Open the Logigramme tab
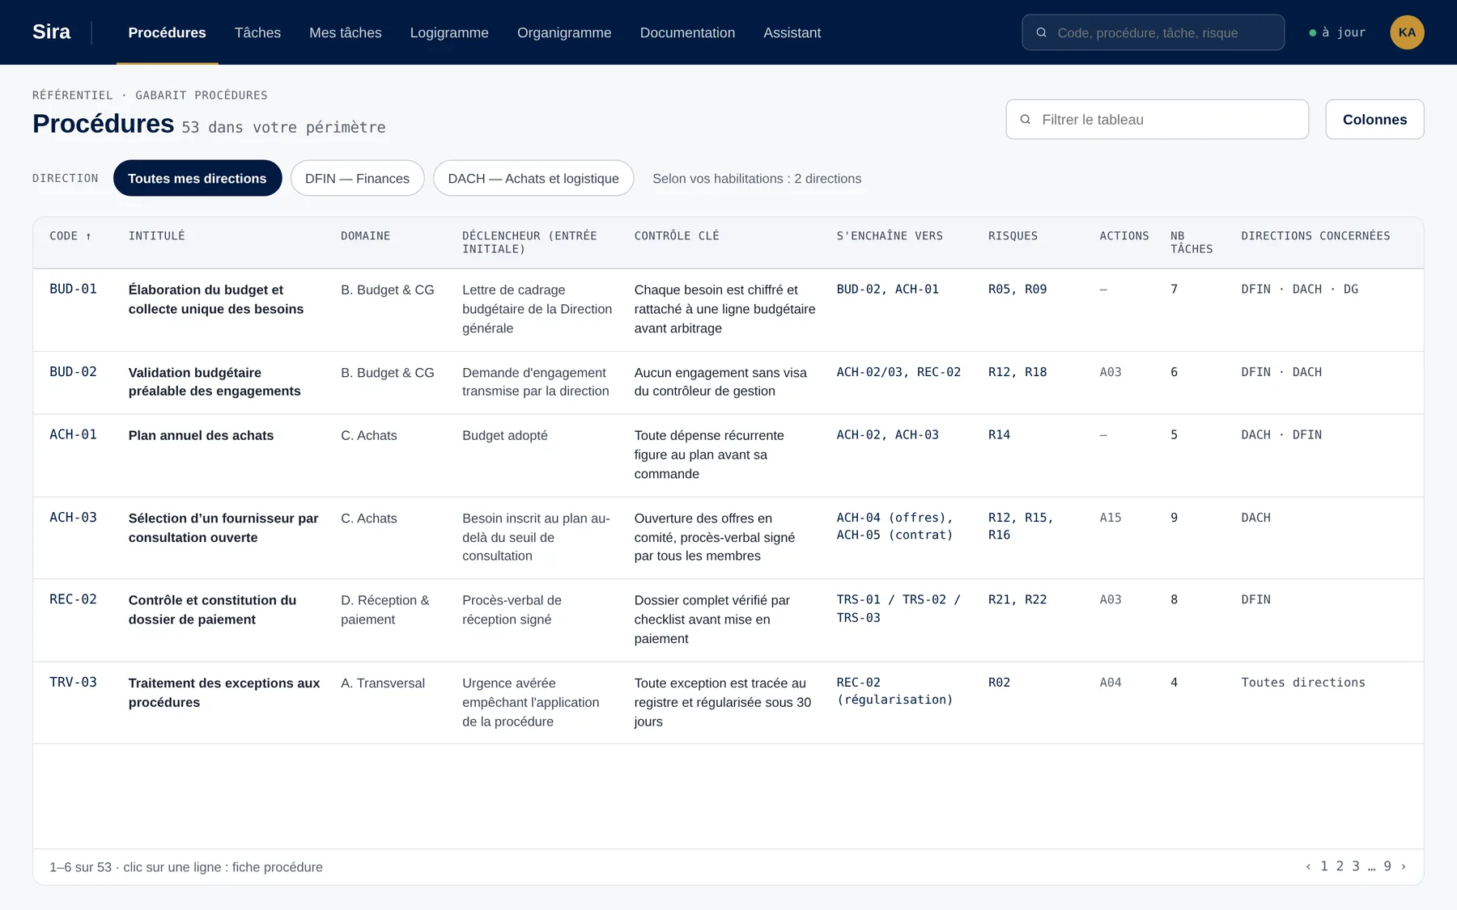Image resolution: width=1457 pixels, height=910 pixels. click(x=449, y=32)
